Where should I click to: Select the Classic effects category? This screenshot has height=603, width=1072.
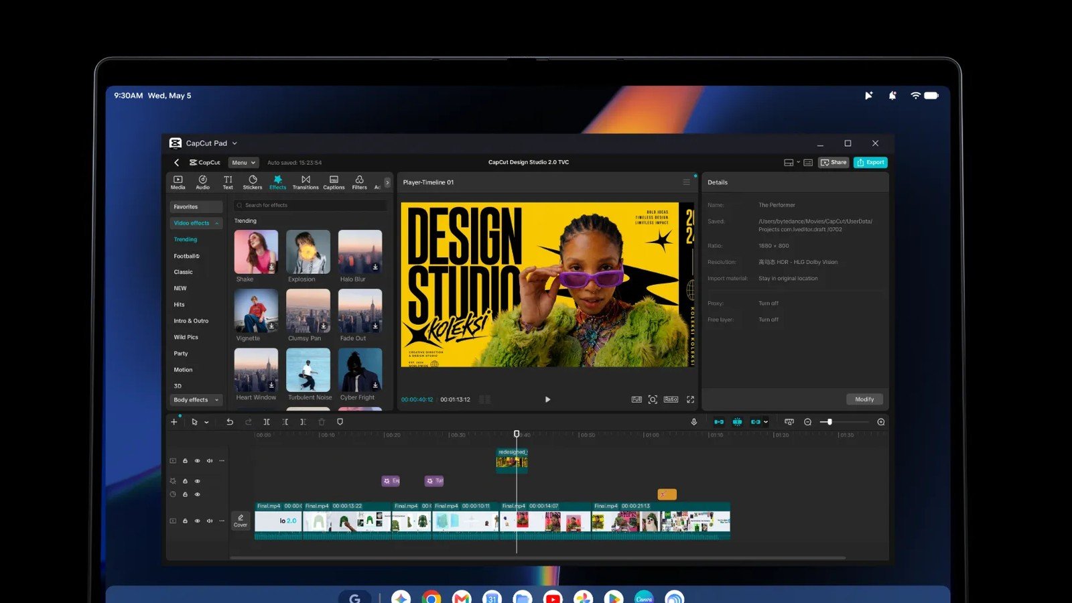click(x=183, y=272)
